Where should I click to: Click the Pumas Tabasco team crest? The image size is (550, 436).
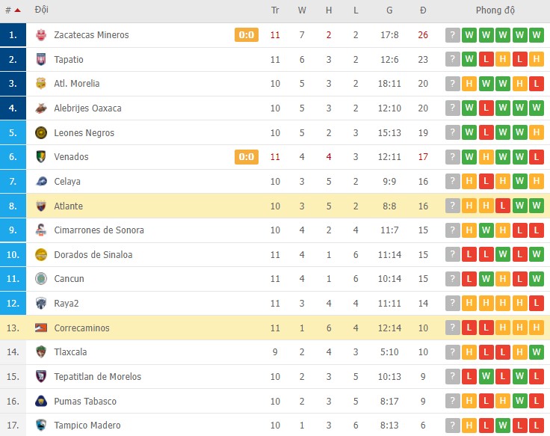(41, 402)
